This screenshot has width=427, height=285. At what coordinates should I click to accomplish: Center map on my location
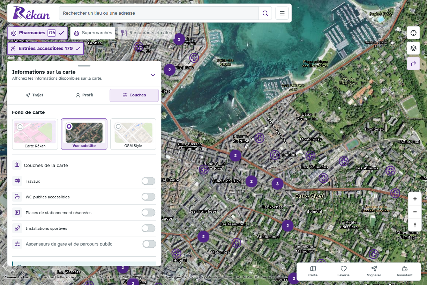[413, 33]
